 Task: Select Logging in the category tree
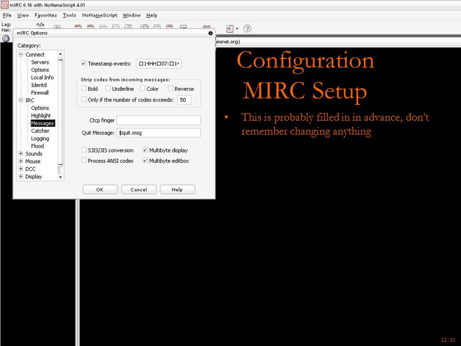coord(40,138)
